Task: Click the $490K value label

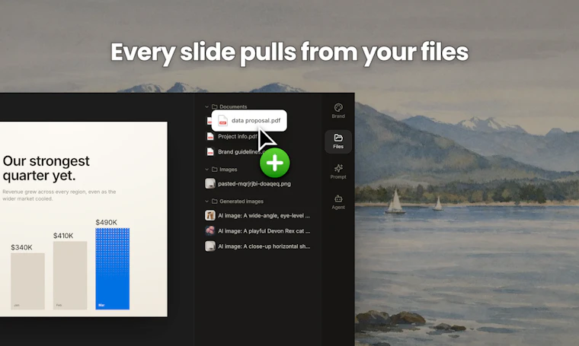Action: click(107, 222)
